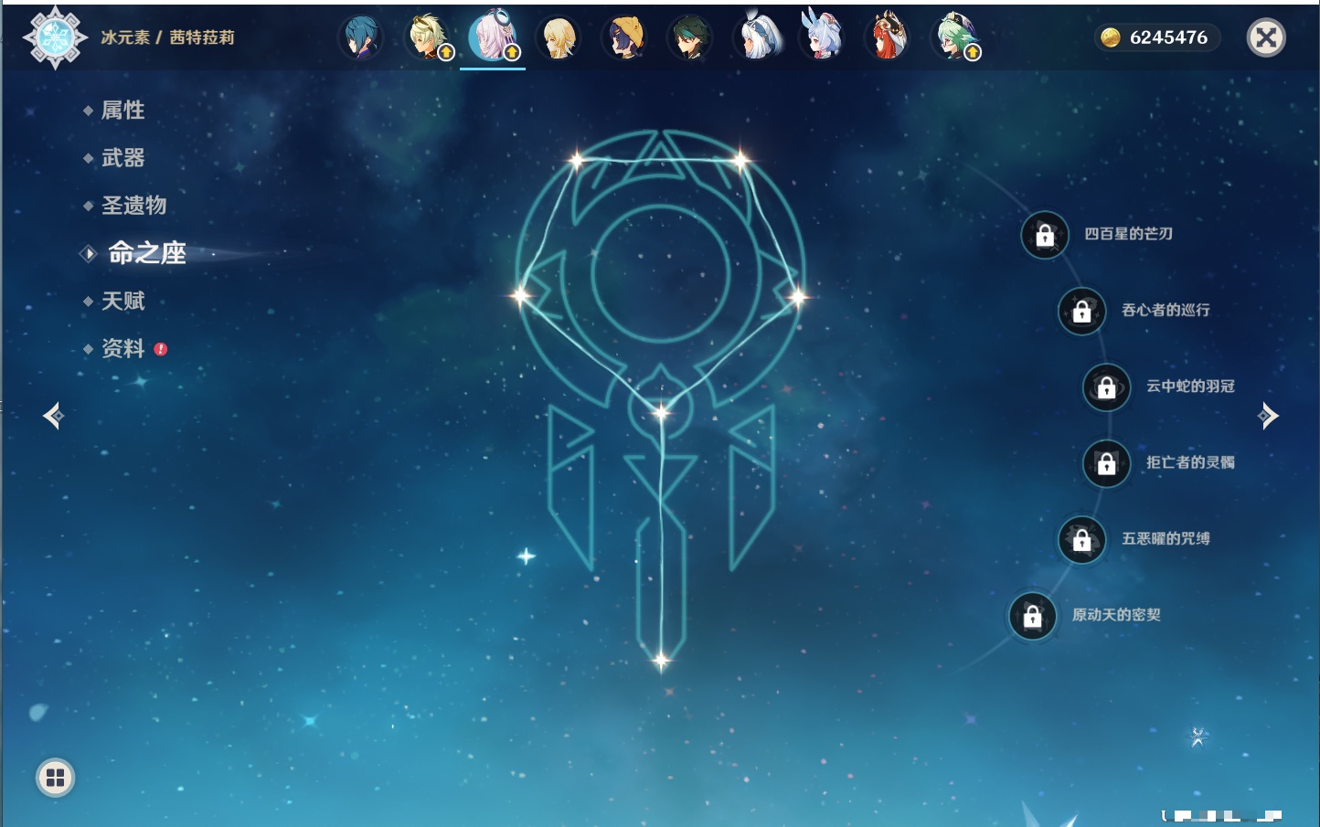Viewport: 1320px width, 827px height.
Task: Click the constellation name 五恶曜的咒缚
Action: coord(1166,538)
